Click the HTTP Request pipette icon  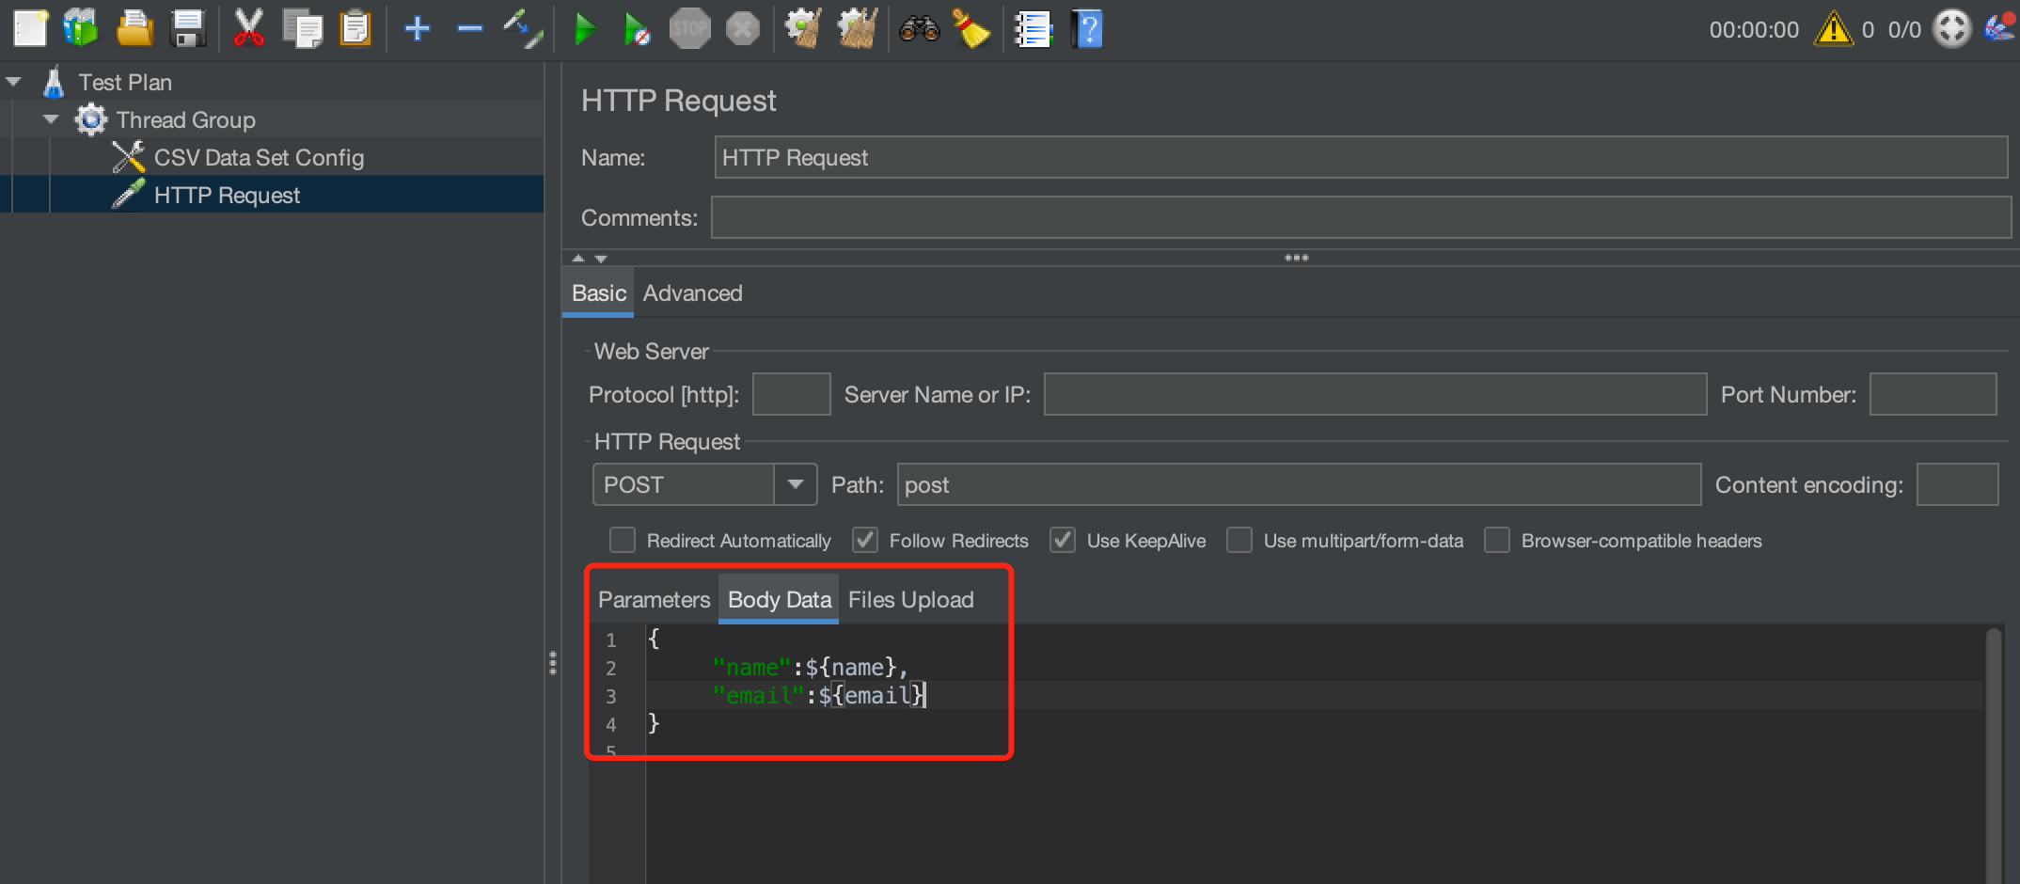[x=128, y=195]
